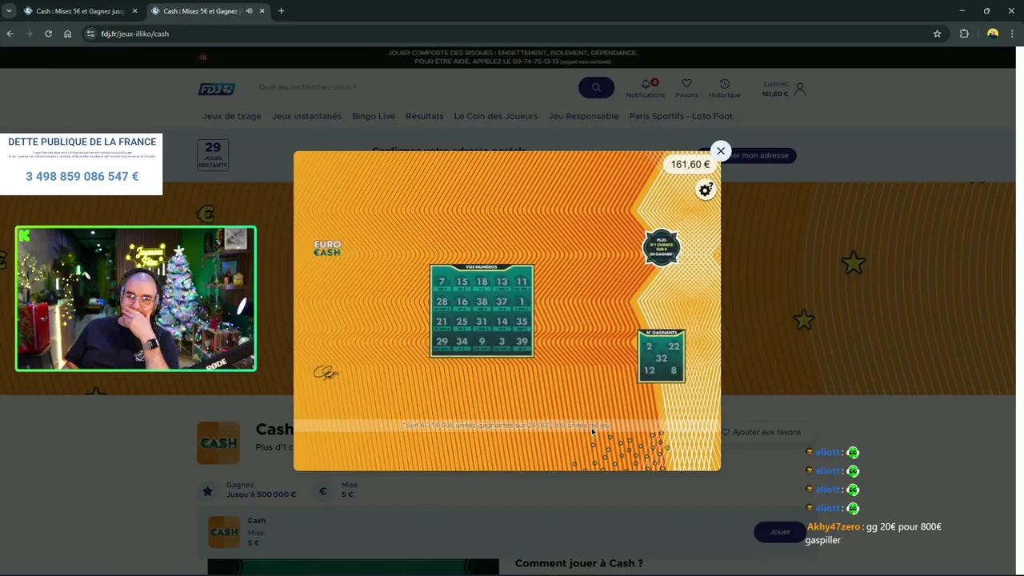Viewport: 1024px width, 576px height.
Task: Click winning number 22
Action: [674, 346]
